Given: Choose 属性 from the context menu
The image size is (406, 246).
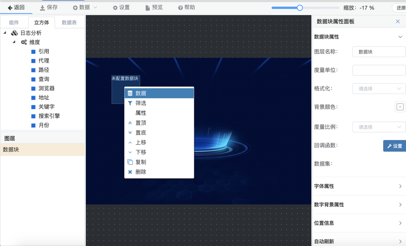Looking at the screenshot, I should pos(141,113).
